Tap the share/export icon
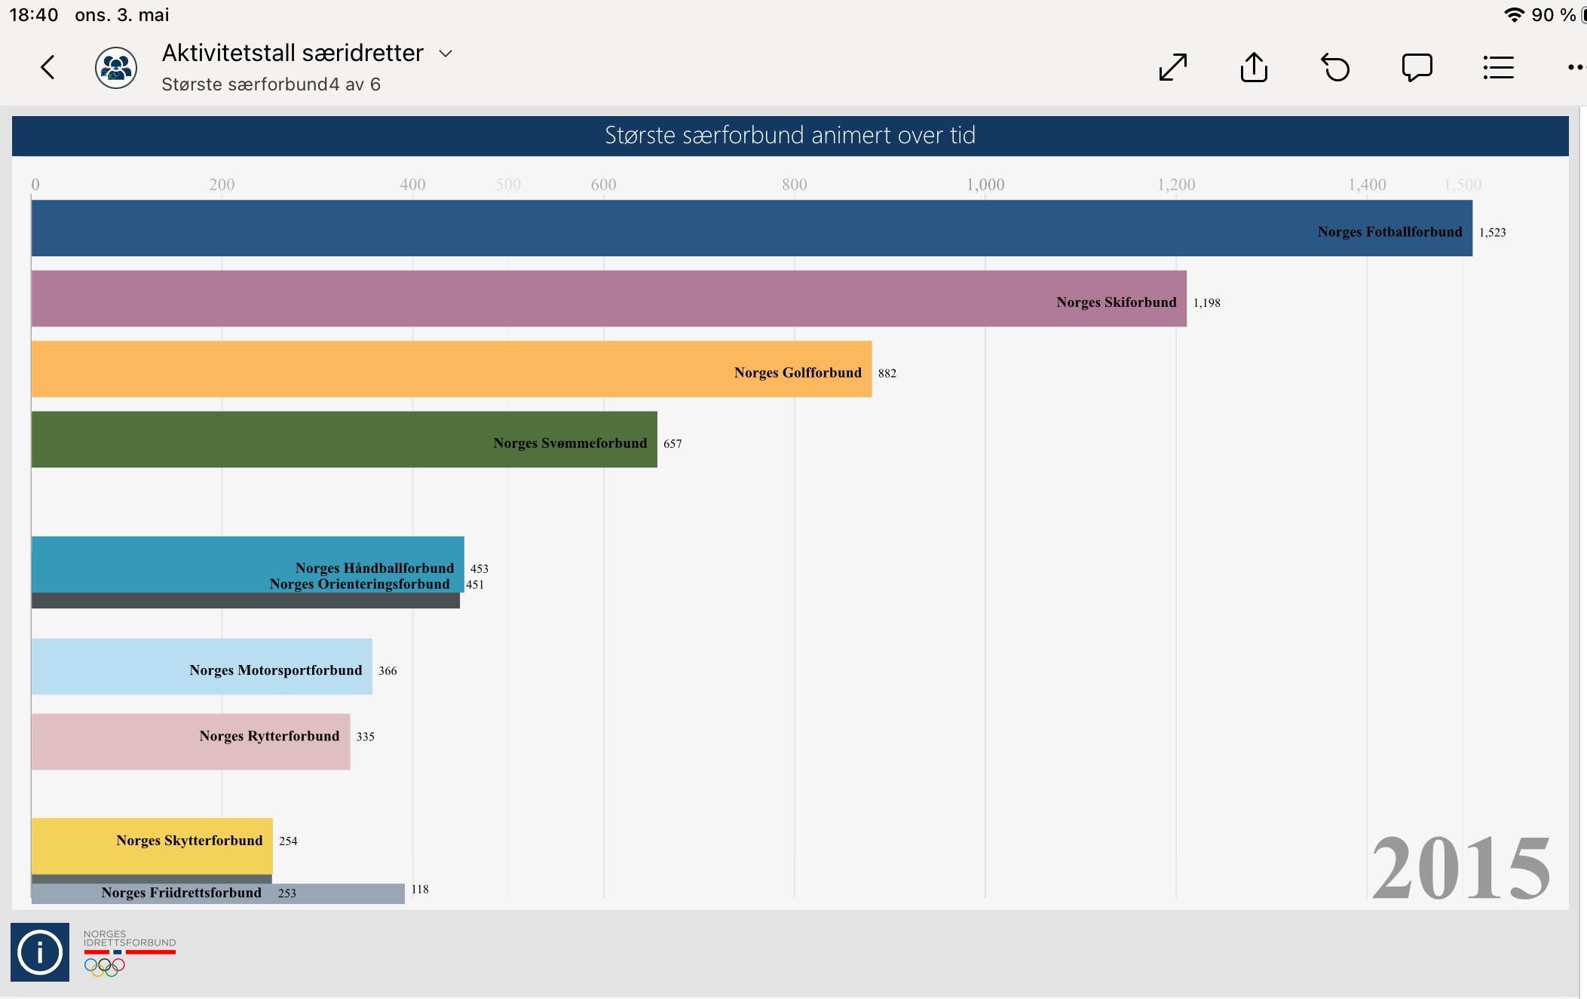The image size is (1587, 999). [x=1255, y=67]
